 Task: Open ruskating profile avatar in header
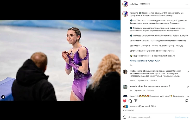(x=125, y=4)
